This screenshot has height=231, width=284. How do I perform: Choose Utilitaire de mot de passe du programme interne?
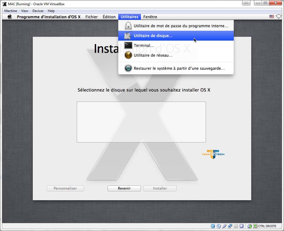tap(176, 26)
